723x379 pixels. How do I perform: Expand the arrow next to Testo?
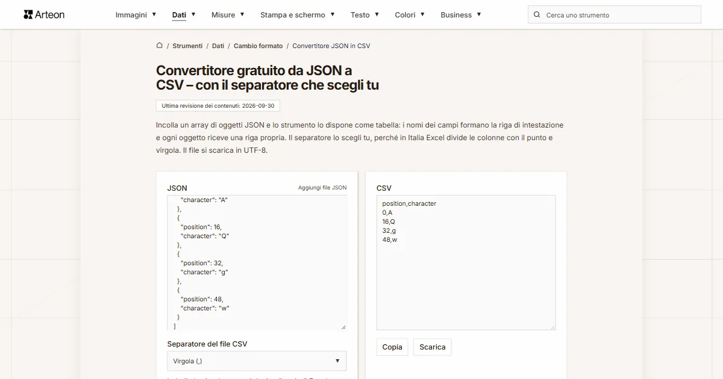(377, 14)
